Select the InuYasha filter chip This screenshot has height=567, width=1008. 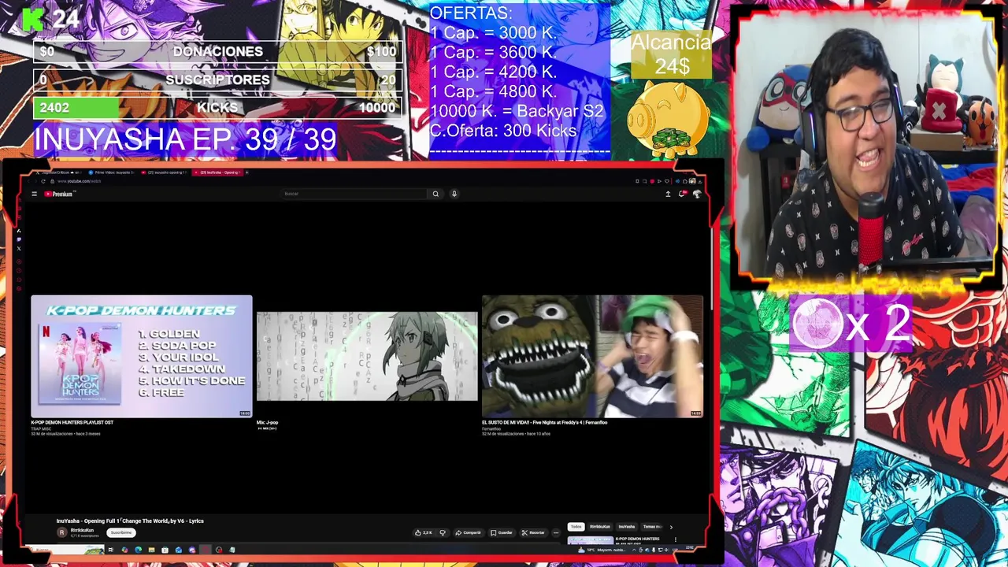pos(627,527)
